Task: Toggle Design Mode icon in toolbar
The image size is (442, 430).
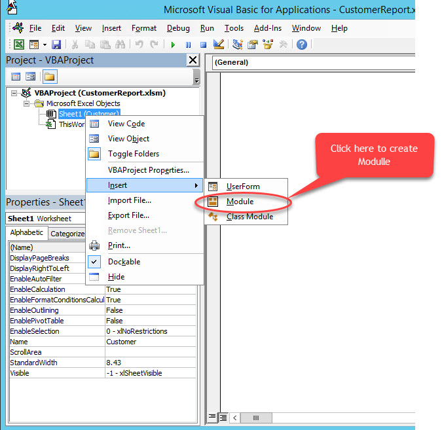Action: [x=219, y=45]
